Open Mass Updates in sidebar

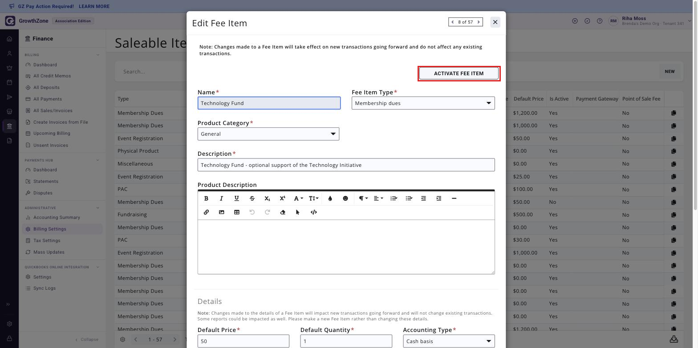pyautogui.click(x=49, y=252)
